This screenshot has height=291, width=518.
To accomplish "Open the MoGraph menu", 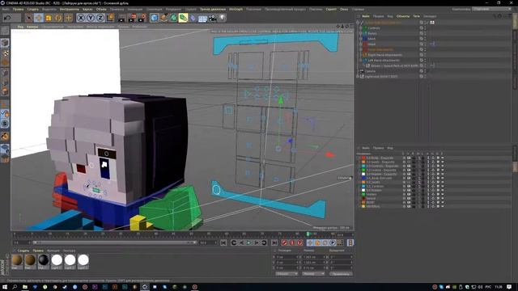I will [236, 9].
